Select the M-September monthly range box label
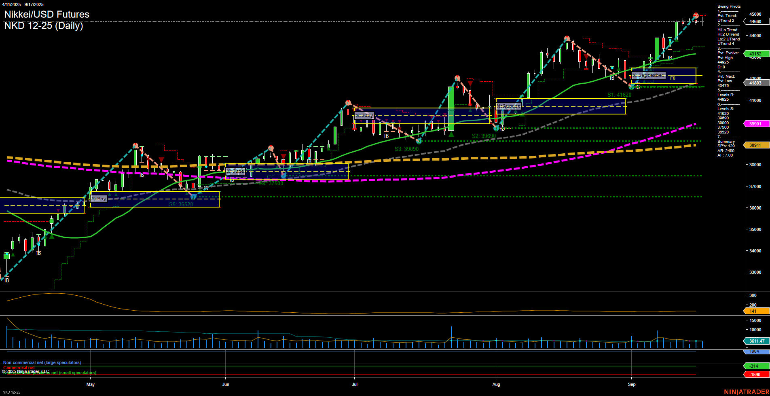Viewport: 770px width, 396px height. click(x=649, y=75)
